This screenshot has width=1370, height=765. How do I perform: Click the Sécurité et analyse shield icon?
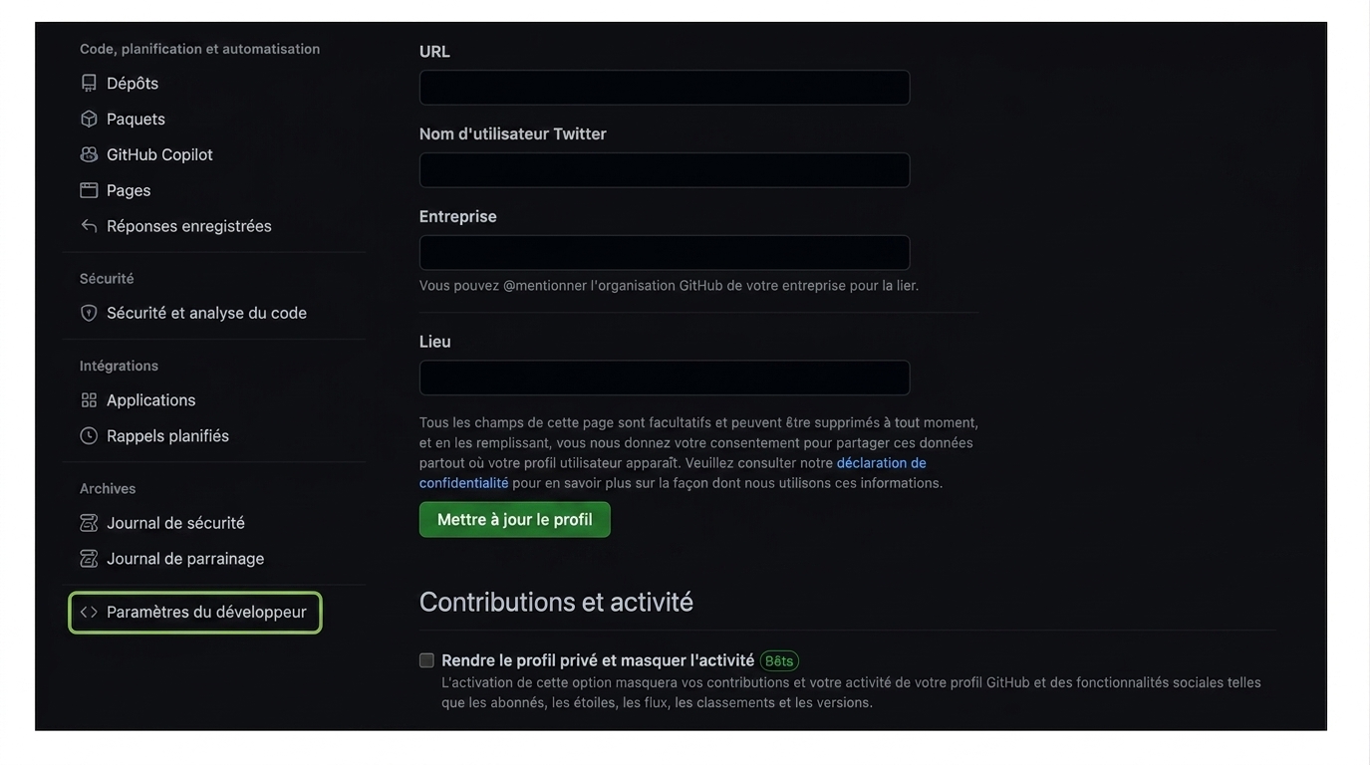pos(89,313)
